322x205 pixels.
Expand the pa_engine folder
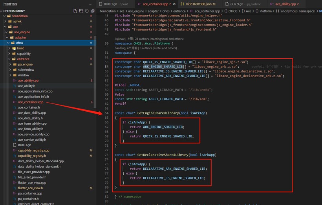tap(10, 64)
